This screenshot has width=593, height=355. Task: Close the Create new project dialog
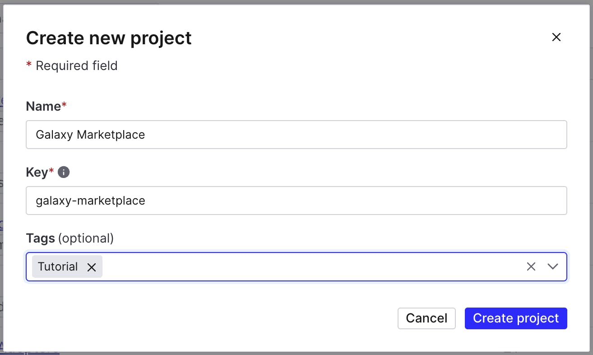[556, 37]
